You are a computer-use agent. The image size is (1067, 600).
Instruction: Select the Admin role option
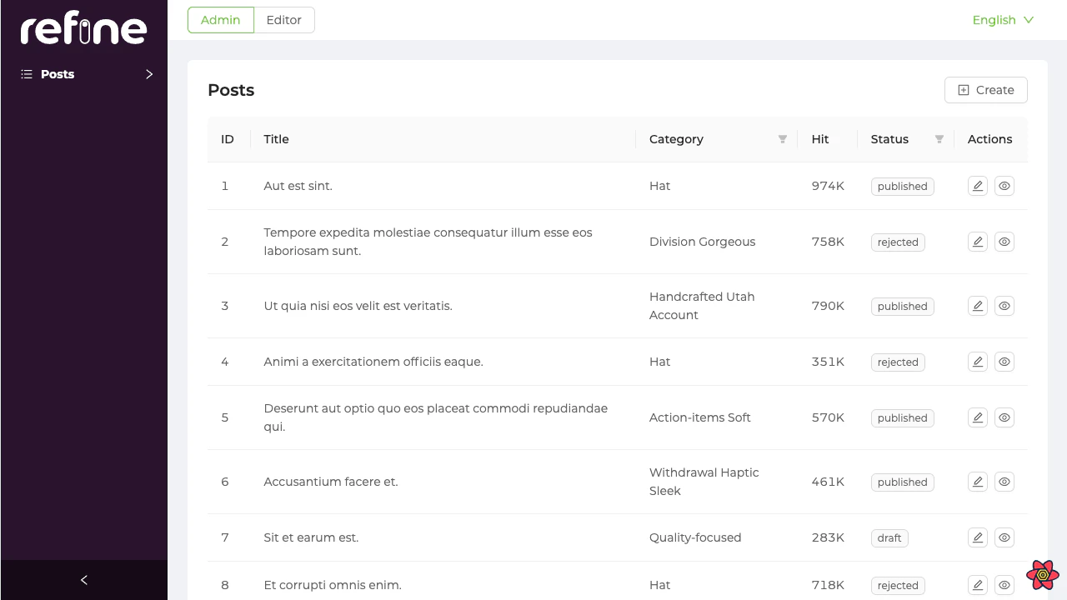click(x=220, y=20)
